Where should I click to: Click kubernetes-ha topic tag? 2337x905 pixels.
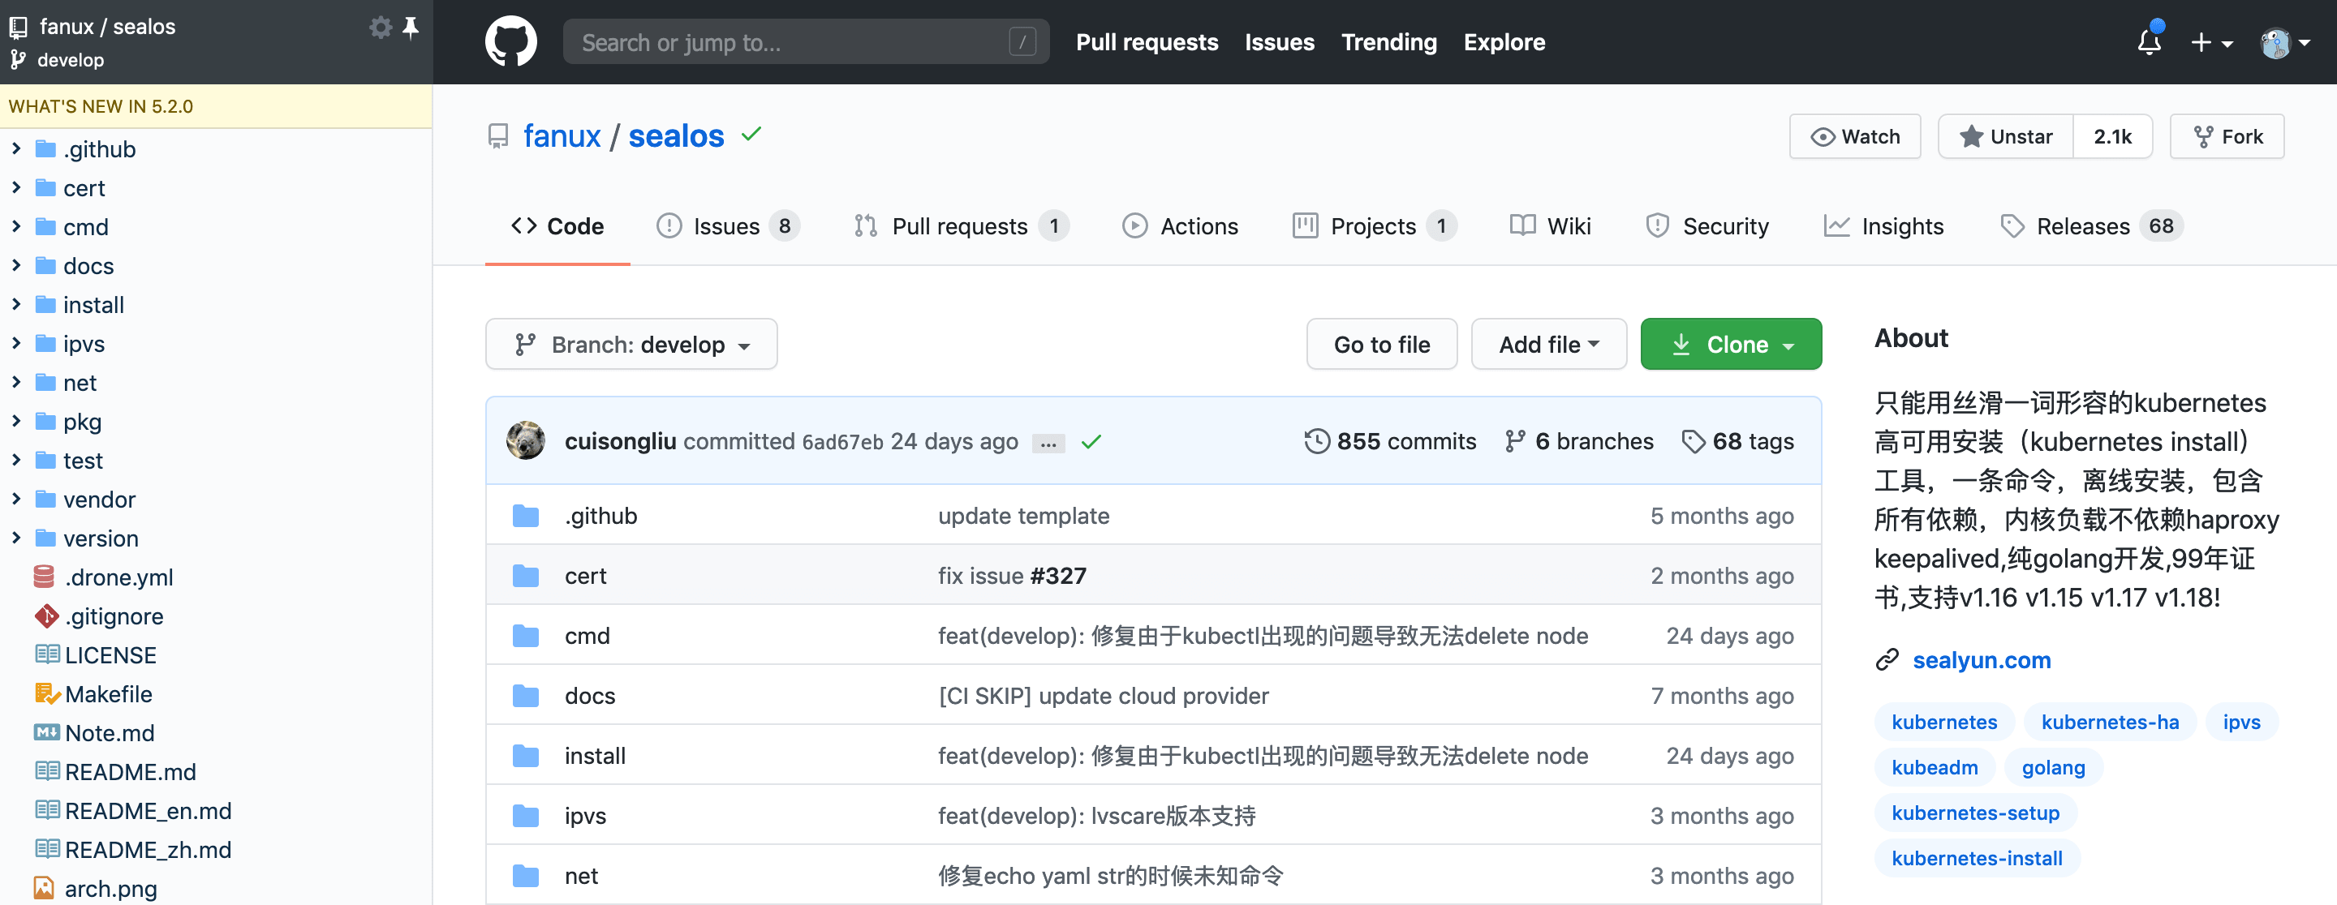pyautogui.click(x=2109, y=722)
